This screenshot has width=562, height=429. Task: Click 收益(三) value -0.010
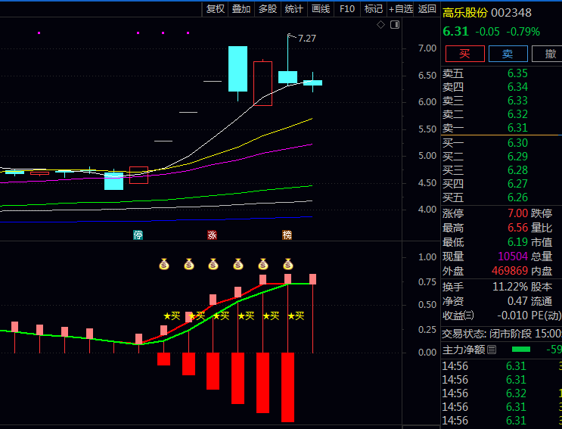point(513,316)
